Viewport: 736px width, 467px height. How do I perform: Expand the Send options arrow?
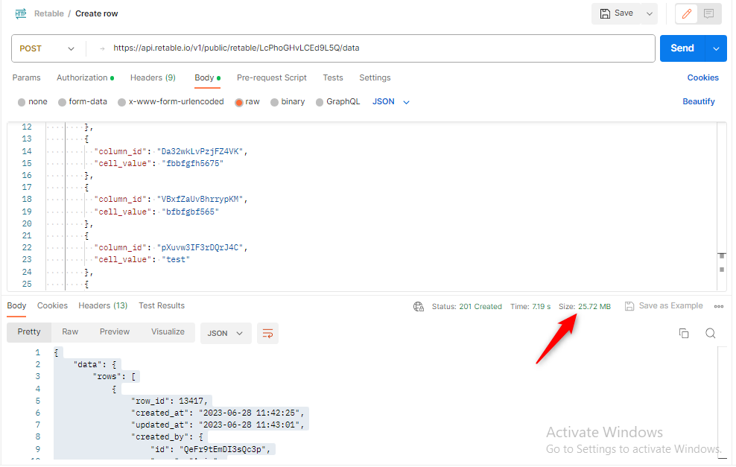717,48
